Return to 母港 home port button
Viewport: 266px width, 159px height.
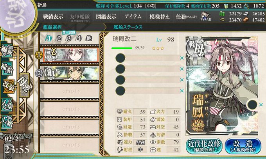click(25, 85)
